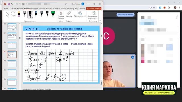
Task: Select the gray pencil tool
Action: click(x=42, y=14)
